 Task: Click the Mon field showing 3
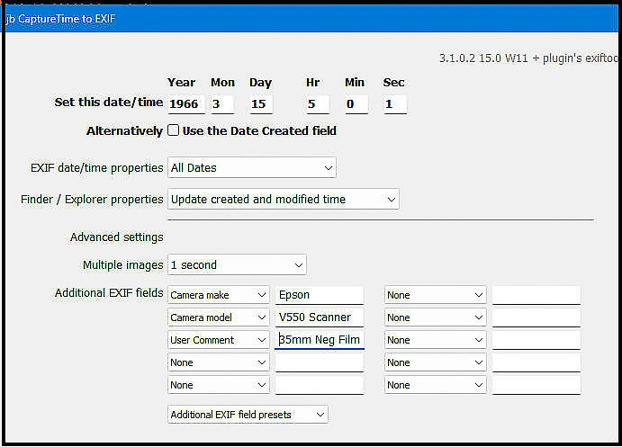pyautogui.click(x=222, y=104)
